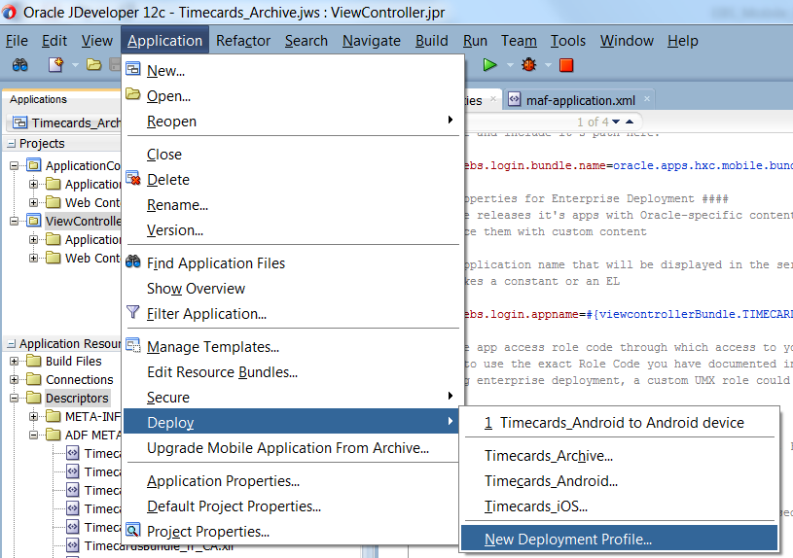Open the Team menu
This screenshot has height=558, width=793.
click(519, 41)
